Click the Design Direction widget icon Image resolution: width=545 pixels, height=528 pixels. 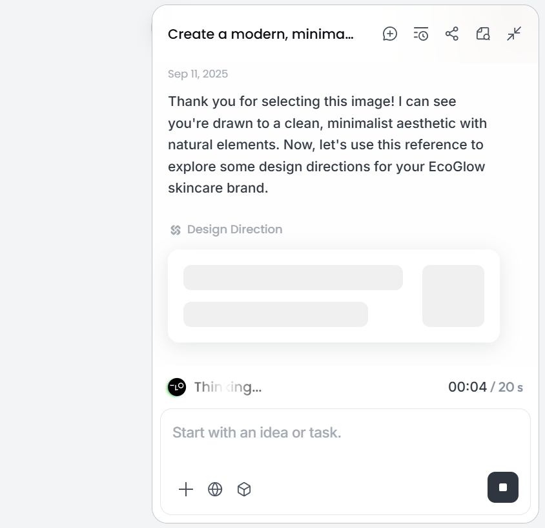click(174, 229)
